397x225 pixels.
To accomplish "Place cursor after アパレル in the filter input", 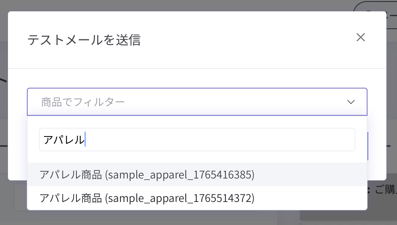I will pos(86,140).
